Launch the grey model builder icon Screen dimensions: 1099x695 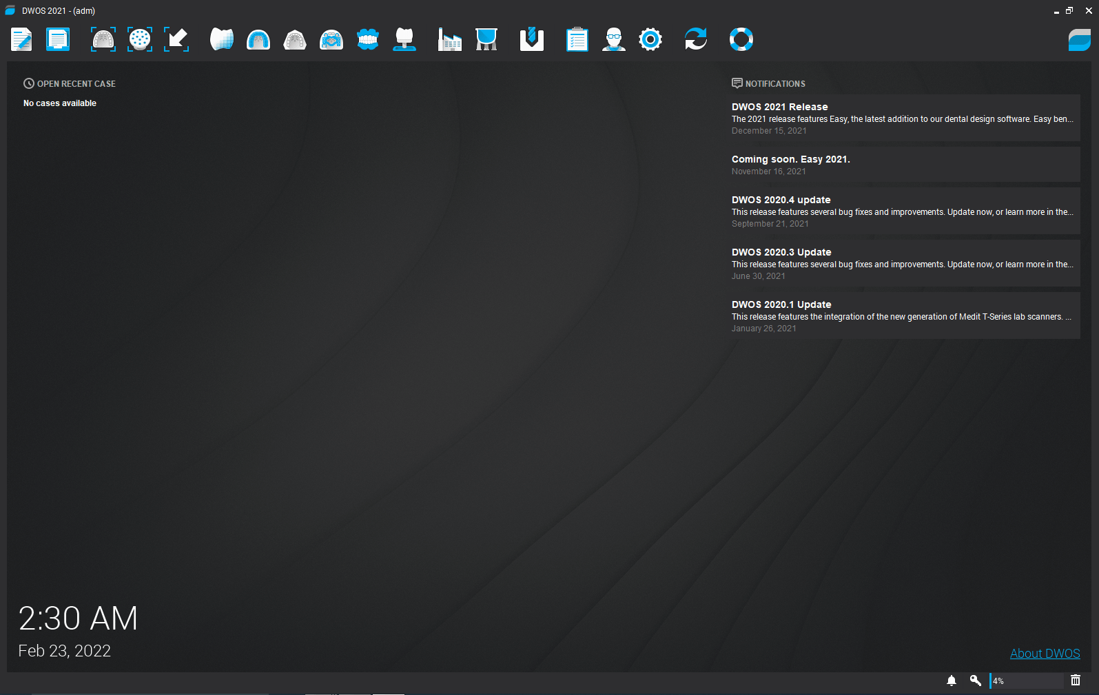[x=295, y=39]
